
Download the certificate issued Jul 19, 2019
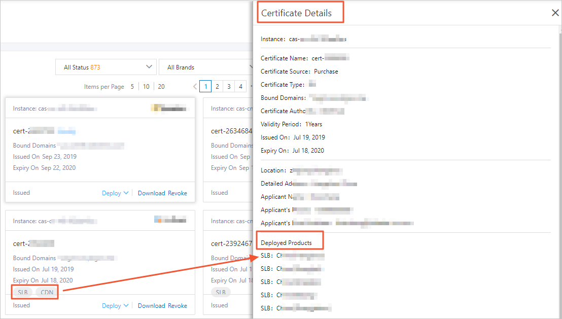point(151,306)
